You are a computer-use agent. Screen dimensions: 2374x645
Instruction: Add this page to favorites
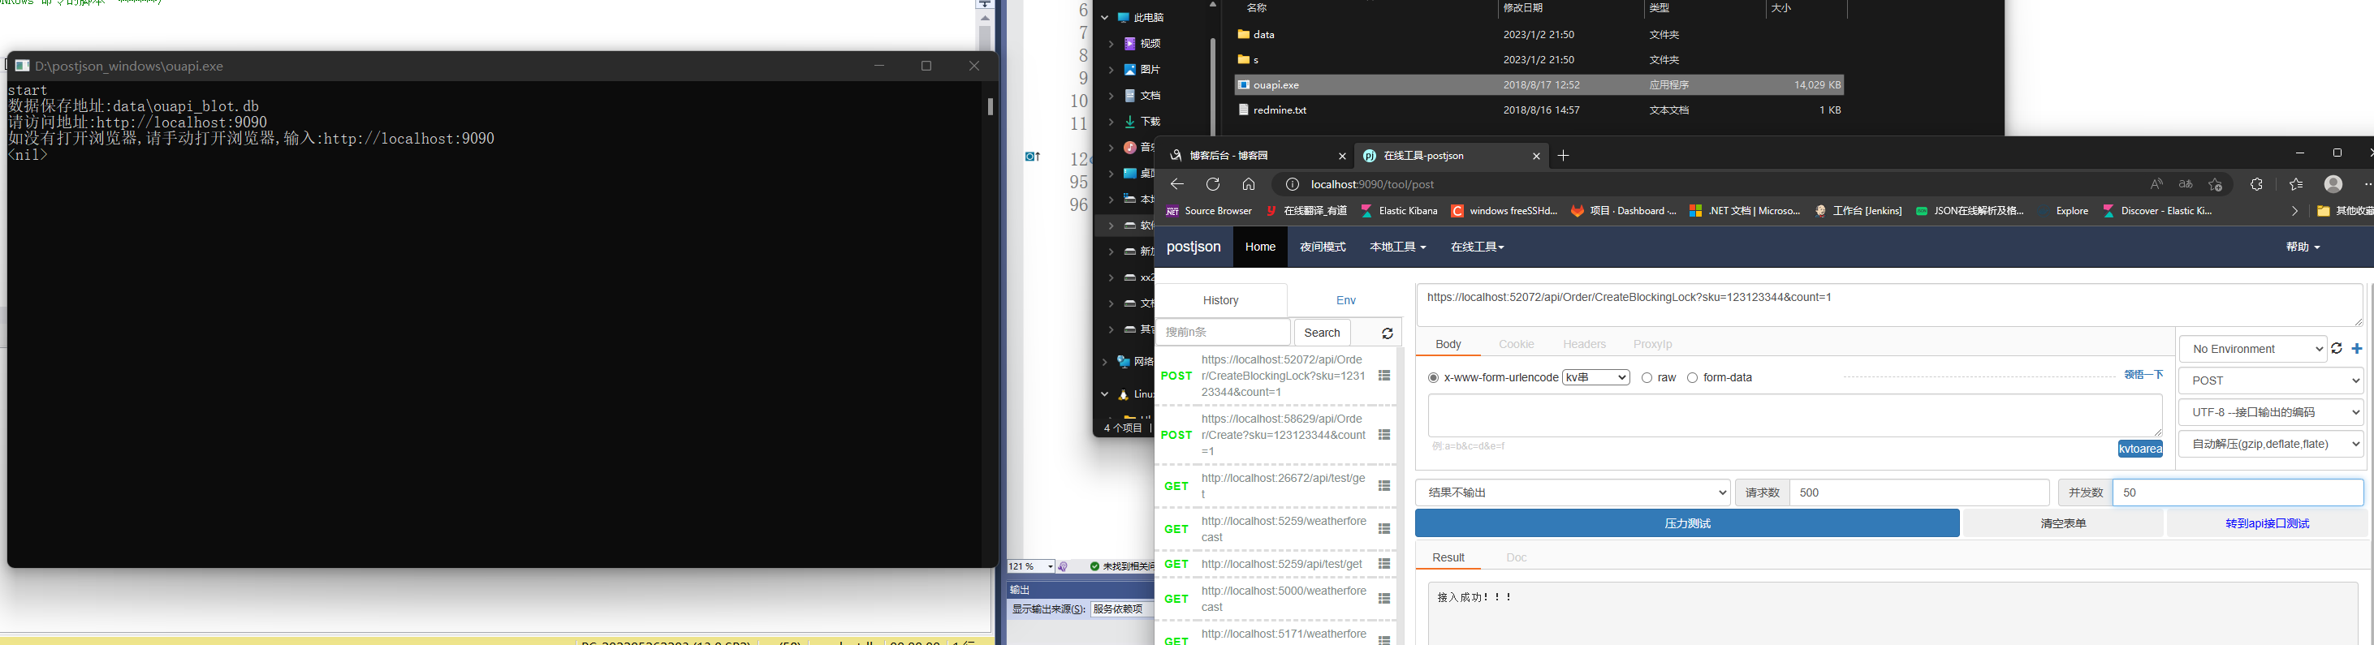point(2216,184)
